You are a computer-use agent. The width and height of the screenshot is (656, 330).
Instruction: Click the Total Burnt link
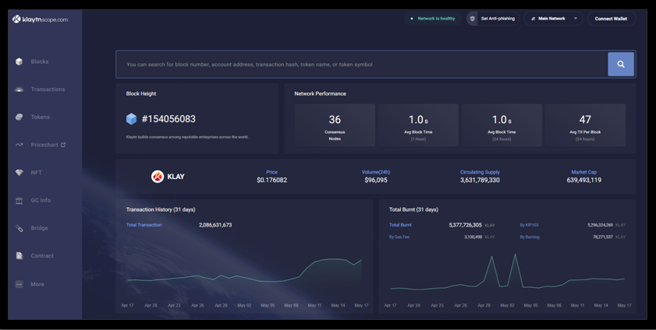tap(400, 225)
